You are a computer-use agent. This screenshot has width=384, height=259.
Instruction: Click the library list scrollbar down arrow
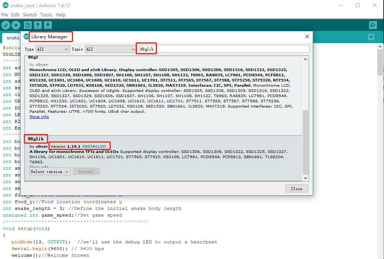(305, 178)
